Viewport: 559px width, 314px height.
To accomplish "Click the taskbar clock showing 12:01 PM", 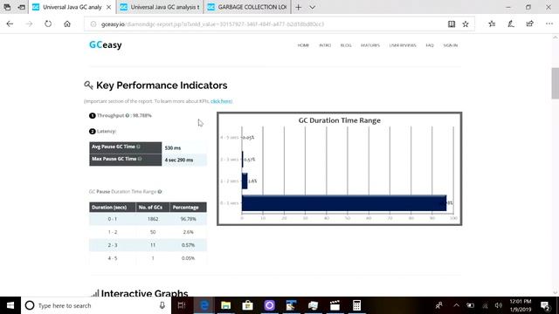I will pos(521,302).
